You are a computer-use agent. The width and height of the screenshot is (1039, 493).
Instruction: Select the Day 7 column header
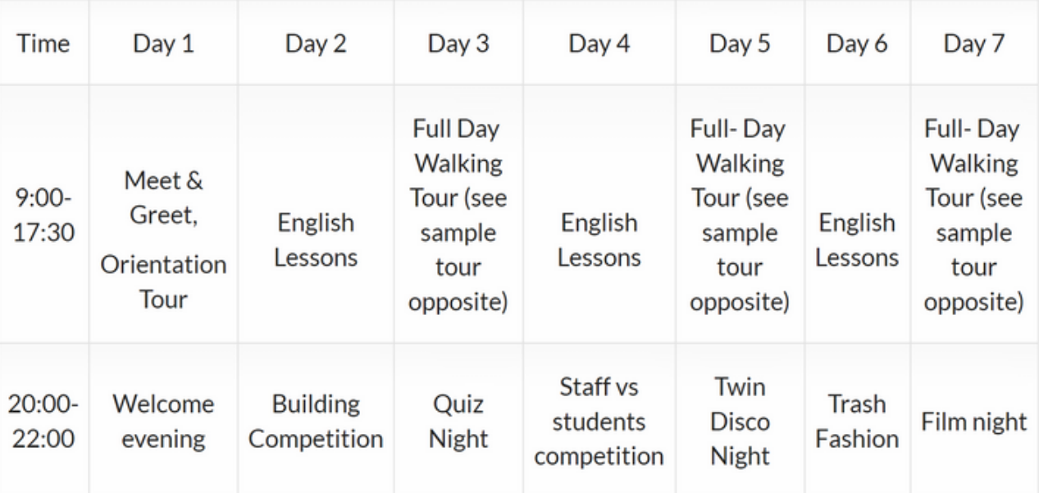point(973,44)
